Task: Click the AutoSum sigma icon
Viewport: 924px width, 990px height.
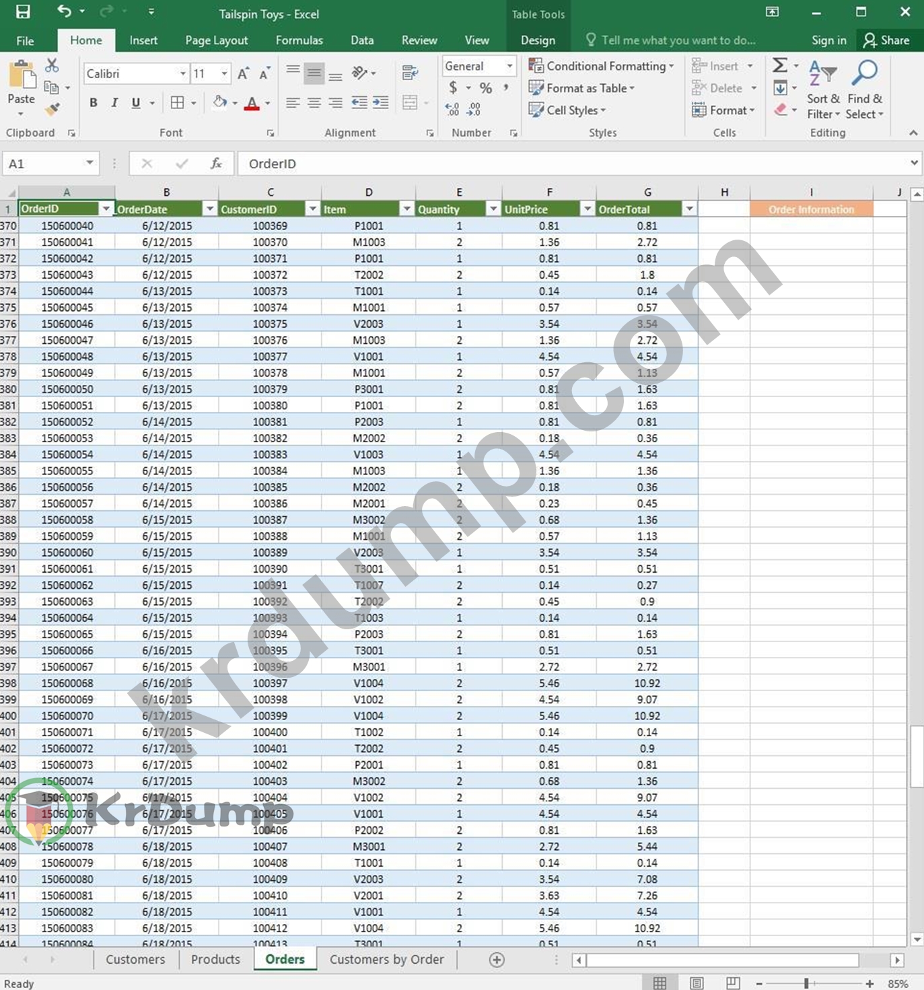Action: pyautogui.click(x=779, y=65)
